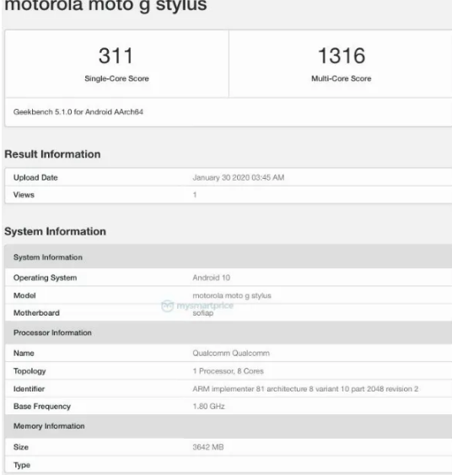Click the 'Motherboard' row label
Image resolution: width=452 pixels, height=475 pixels.
(x=36, y=313)
